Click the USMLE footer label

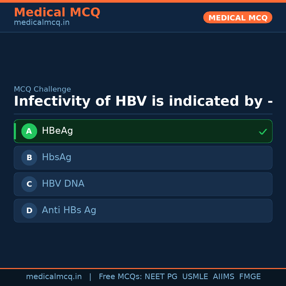(x=195, y=277)
